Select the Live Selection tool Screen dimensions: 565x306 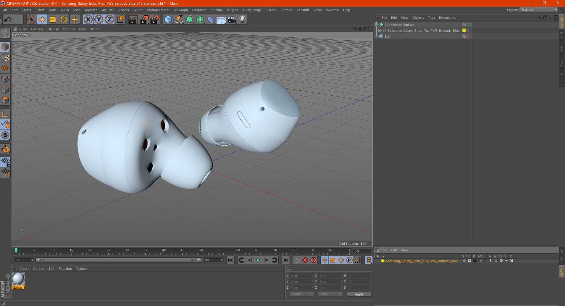pos(31,20)
